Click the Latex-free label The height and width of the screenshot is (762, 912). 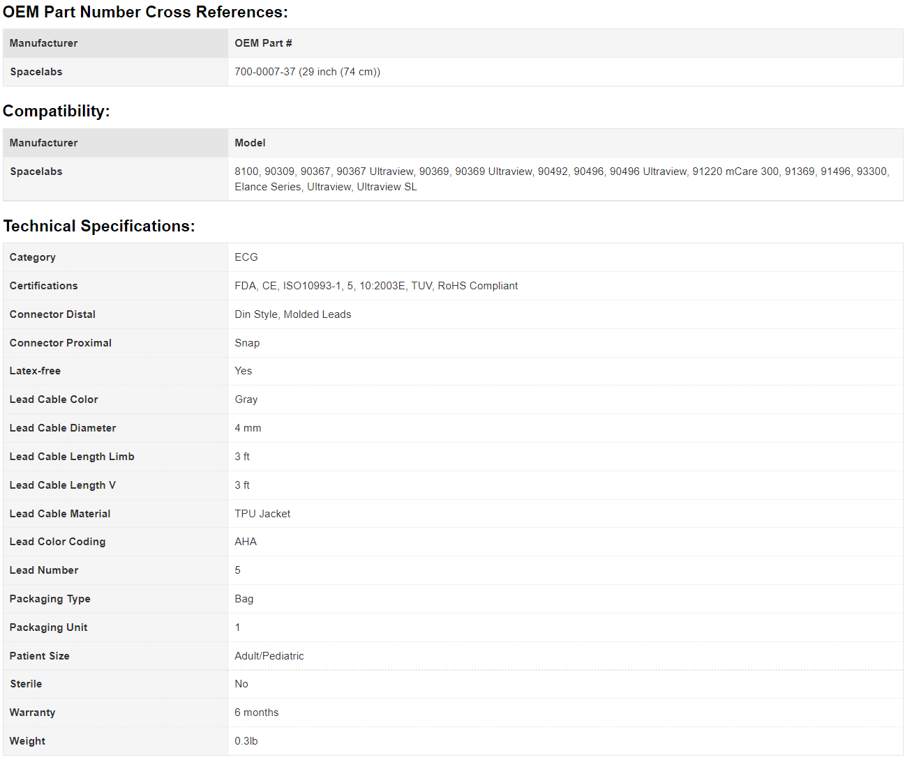click(x=35, y=371)
